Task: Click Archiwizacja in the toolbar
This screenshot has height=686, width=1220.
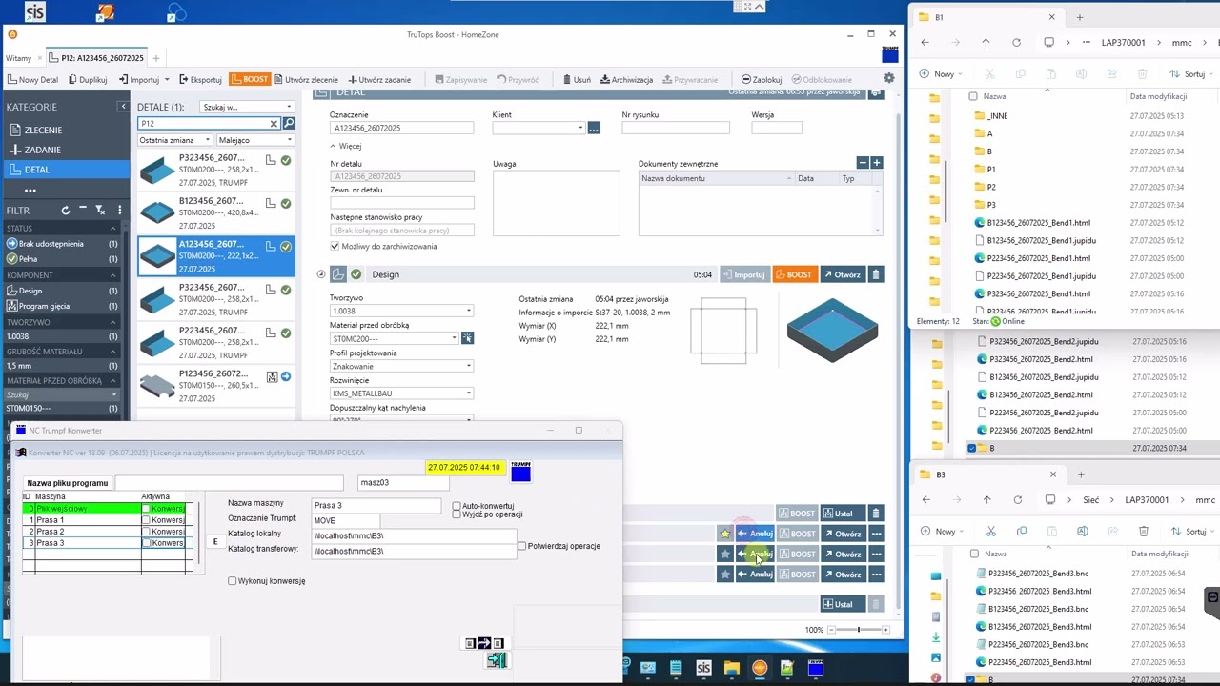Action: (626, 80)
